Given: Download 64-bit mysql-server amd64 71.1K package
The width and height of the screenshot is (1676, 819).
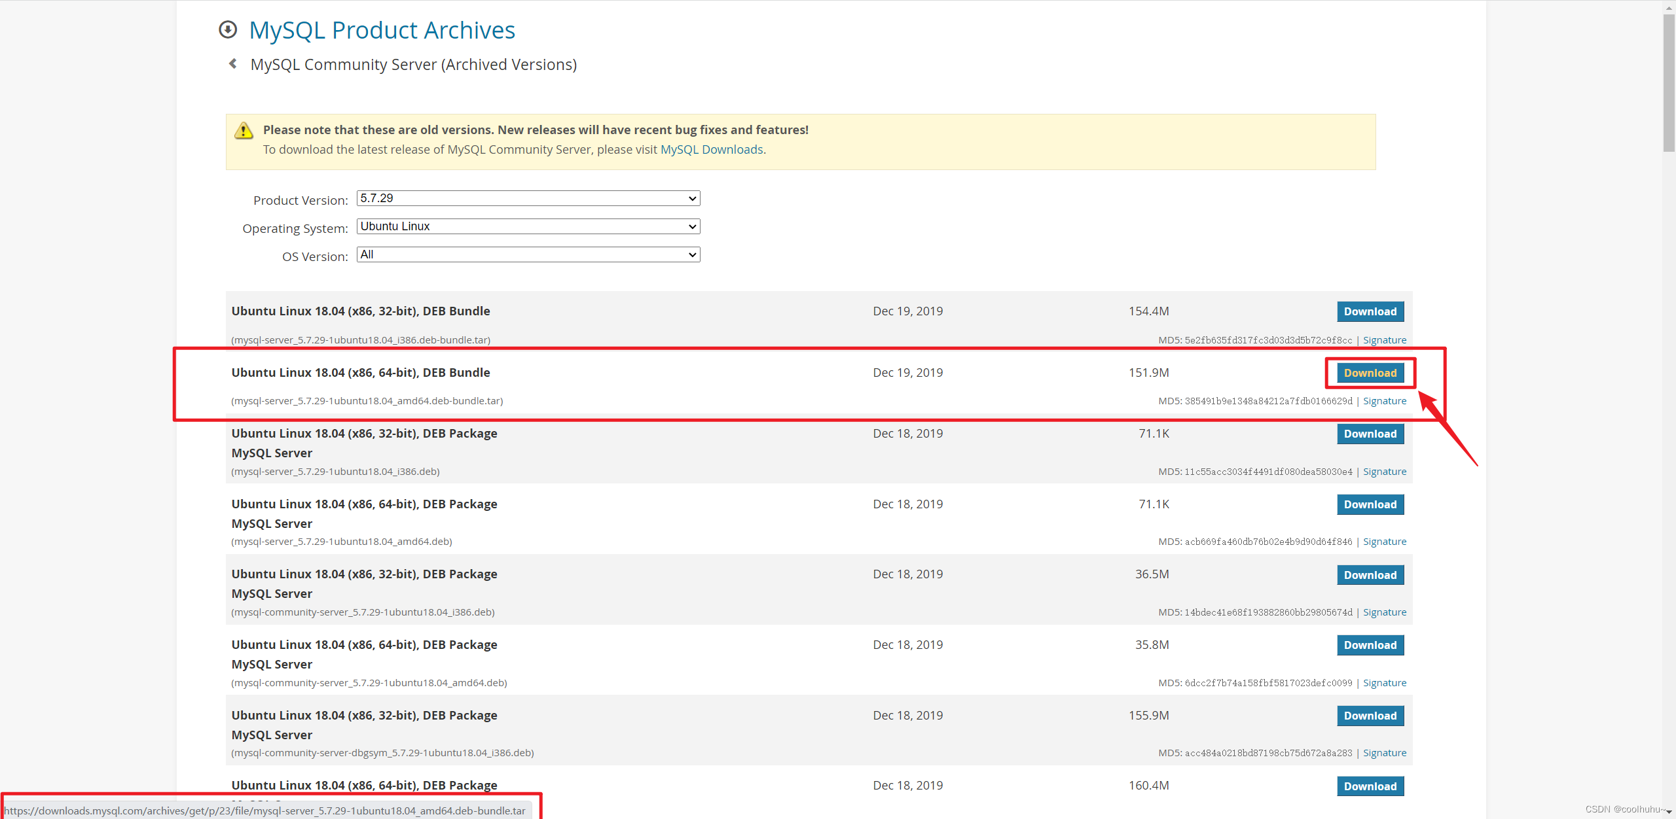Looking at the screenshot, I should (x=1370, y=505).
